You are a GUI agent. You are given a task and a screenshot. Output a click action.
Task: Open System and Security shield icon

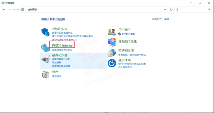[x=45, y=32]
